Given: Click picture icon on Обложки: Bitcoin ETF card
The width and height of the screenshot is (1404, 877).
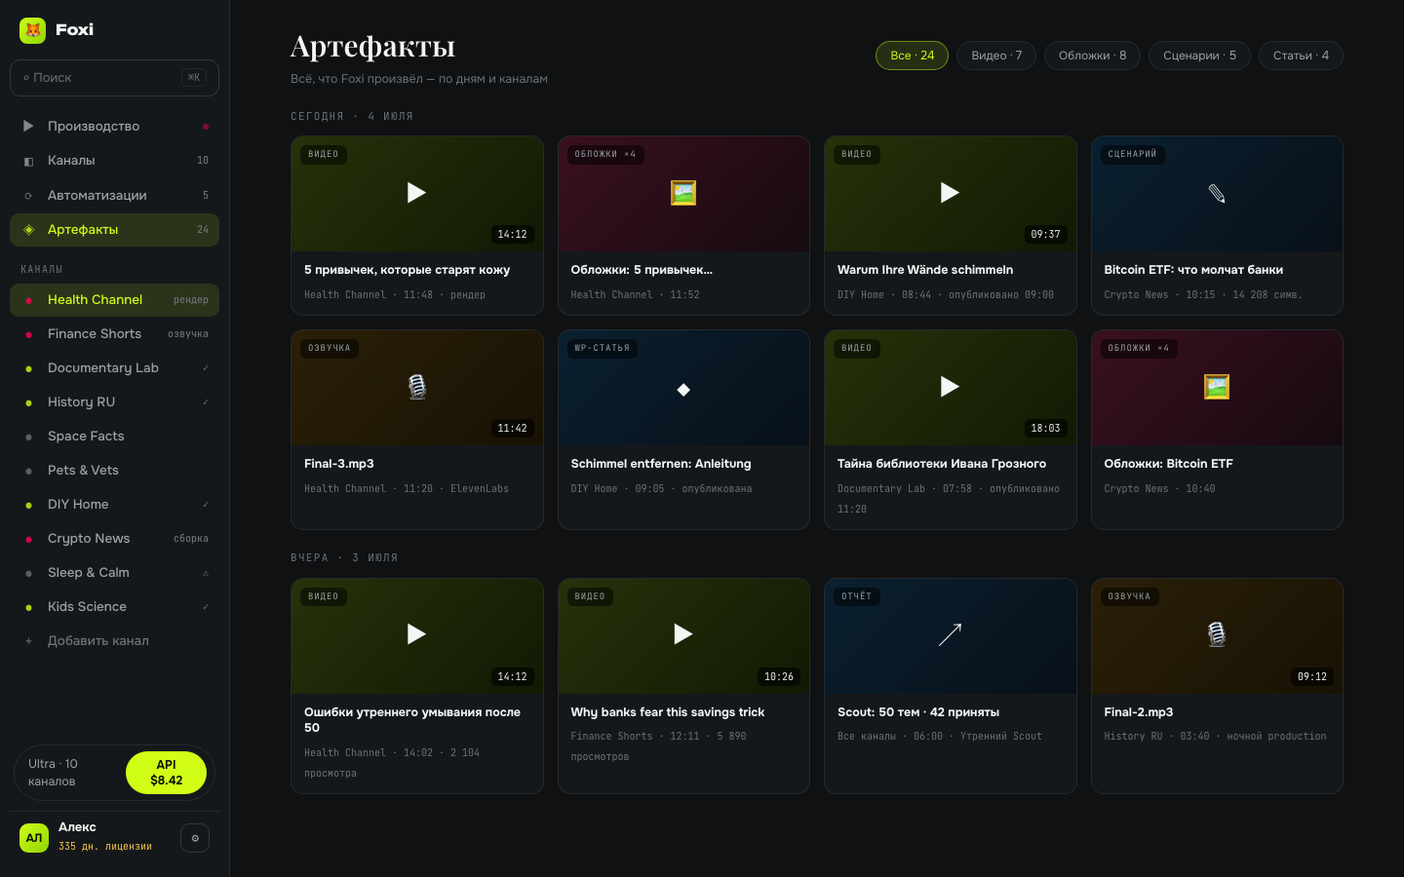Looking at the screenshot, I should point(1217,387).
